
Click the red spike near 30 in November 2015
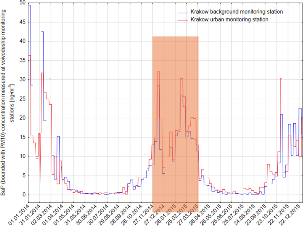281,78
